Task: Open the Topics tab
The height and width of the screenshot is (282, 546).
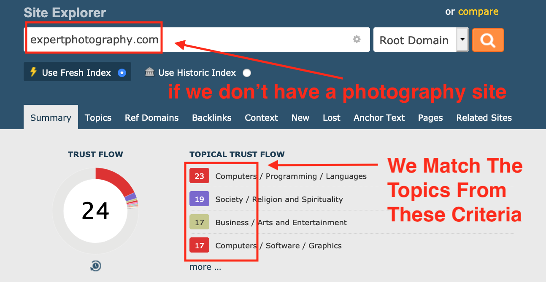Action: tap(98, 118)
